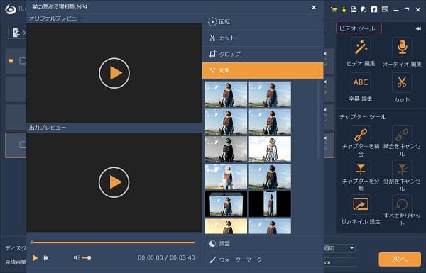Expand the クロップ (Crop) section
This screenshot has height=273, width=426.
pyautogui.click(x=263, y=54)
